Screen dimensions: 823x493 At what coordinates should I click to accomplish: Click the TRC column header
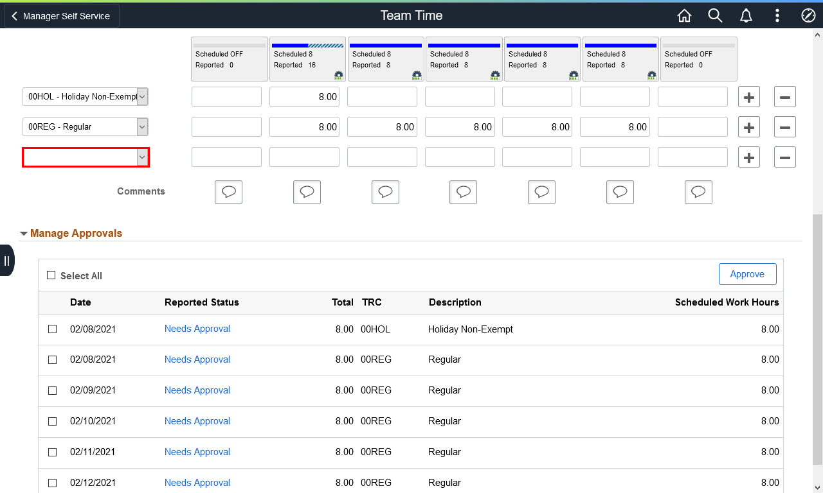[x=372, y=302]
